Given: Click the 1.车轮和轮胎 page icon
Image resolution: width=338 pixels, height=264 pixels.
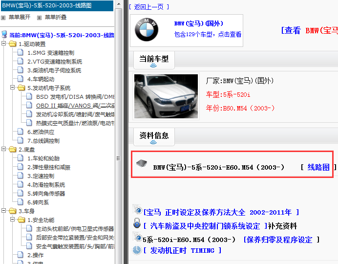Looking at the screenshot, I should [x=21, y=158].
